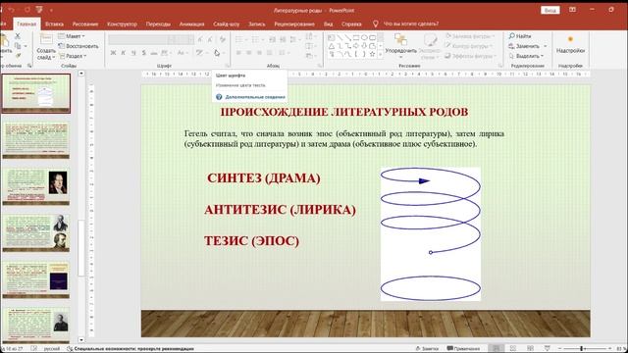628x353 pixels.
Task: Center text in paragraph group
Action: (x=248, y=53)
